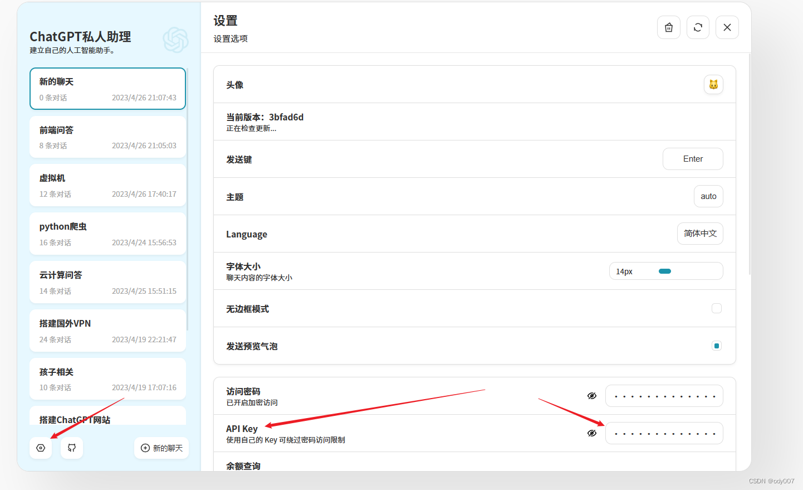Viewport: 803px width, 490px height.
Task: Click the access password input field
Action: click(664, 396)
